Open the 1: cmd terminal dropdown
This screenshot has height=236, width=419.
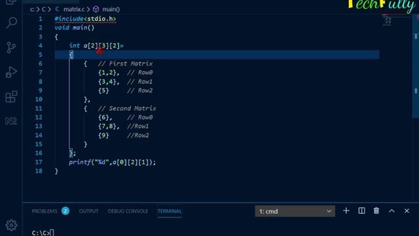coord(295,211)
